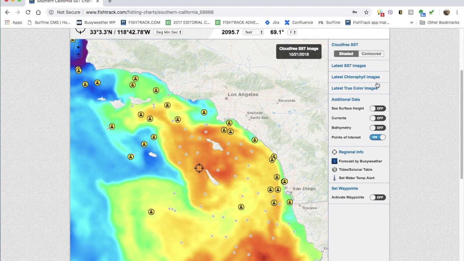This screenshot has width=464, height=261.
Task: Open FISHTRACK.COM bookmark
Action: coord(141,22)
